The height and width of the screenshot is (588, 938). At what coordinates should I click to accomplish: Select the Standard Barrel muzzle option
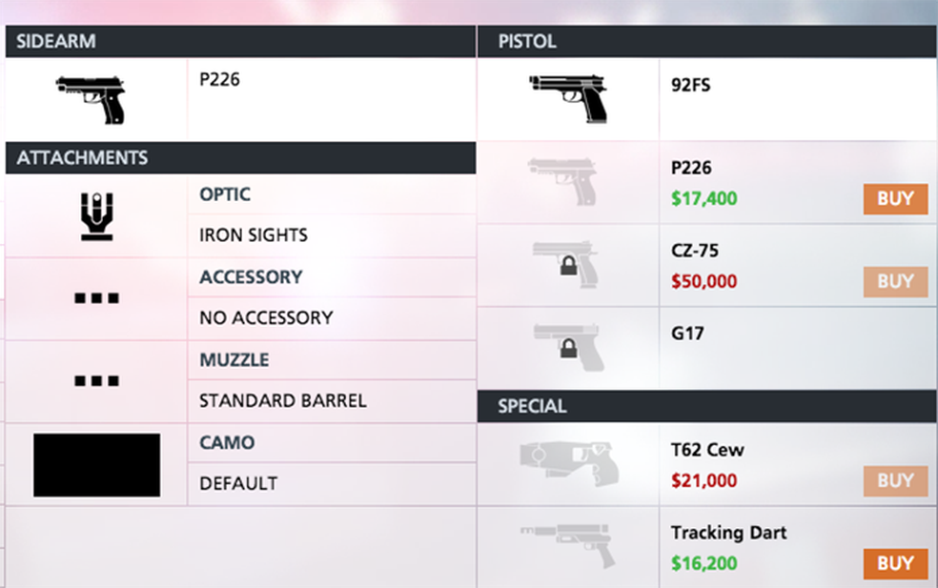pyautogui.click(x=282, y=400)
